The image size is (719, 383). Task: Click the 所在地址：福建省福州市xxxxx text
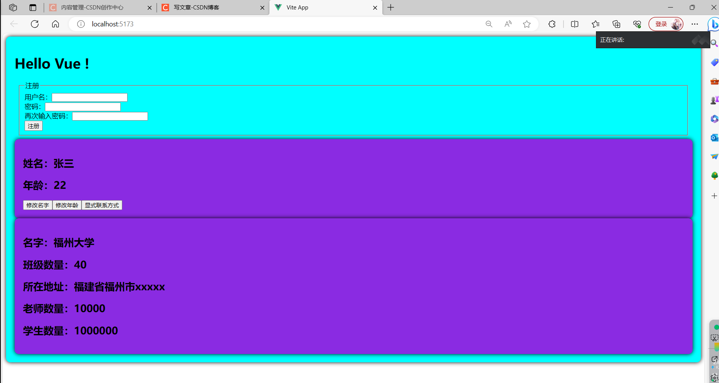tap(94, 287)
